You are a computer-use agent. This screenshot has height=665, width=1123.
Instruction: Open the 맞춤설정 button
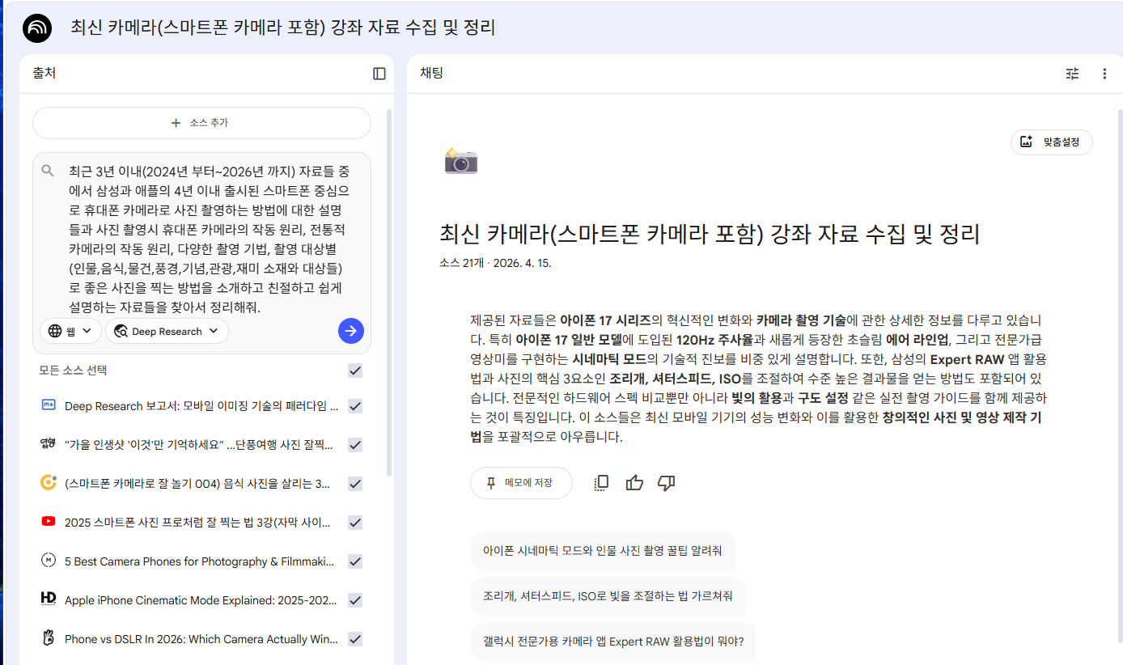click(x=1051, y=142)
